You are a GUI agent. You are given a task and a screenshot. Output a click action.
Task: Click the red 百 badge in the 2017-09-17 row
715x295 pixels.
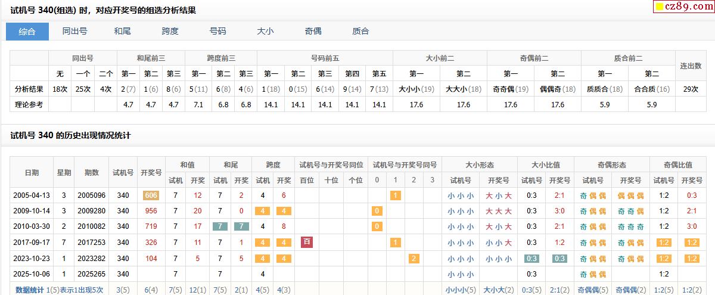pos(307,242)
